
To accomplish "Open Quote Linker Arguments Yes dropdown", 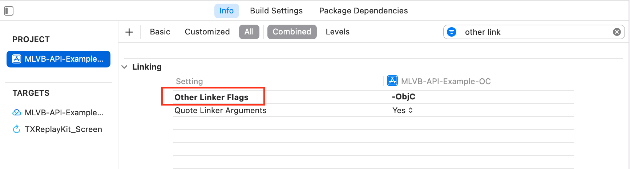I will tap(403, 110).
